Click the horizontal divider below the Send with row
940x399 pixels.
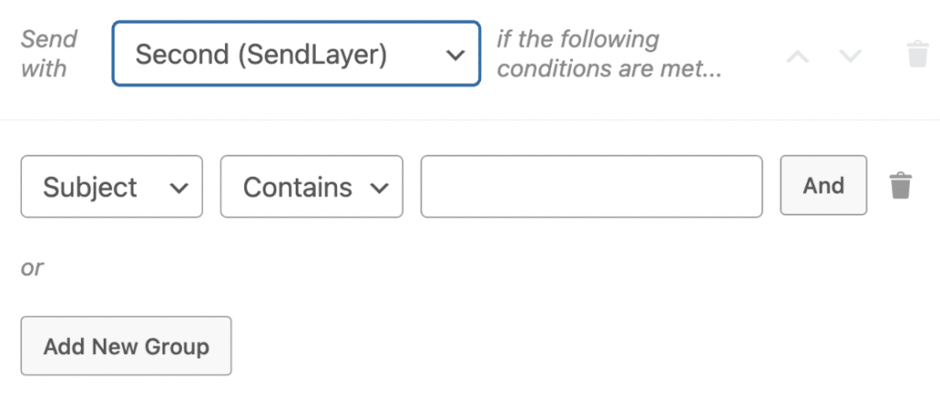tap(470, 119)
